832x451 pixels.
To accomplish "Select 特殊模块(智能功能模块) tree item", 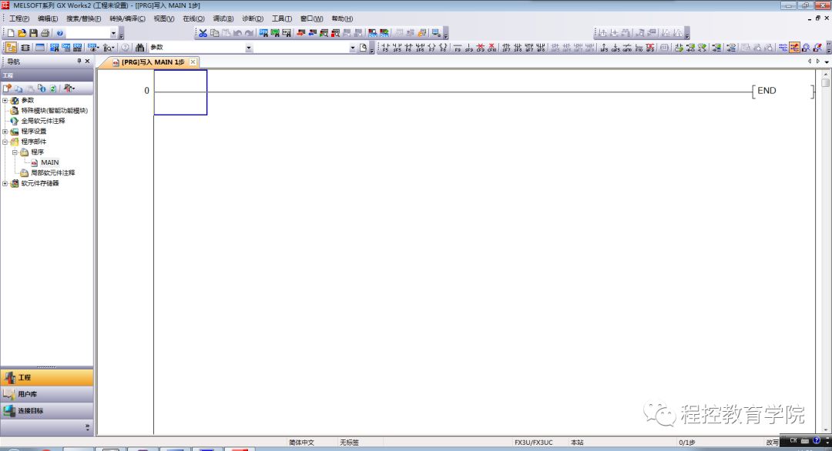I will (x=54, y=111).
